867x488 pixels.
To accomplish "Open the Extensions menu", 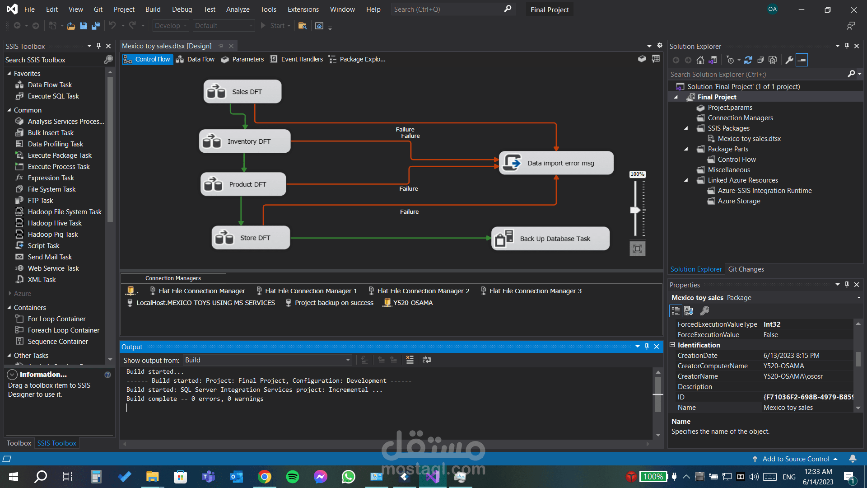I will coord(303,9).
